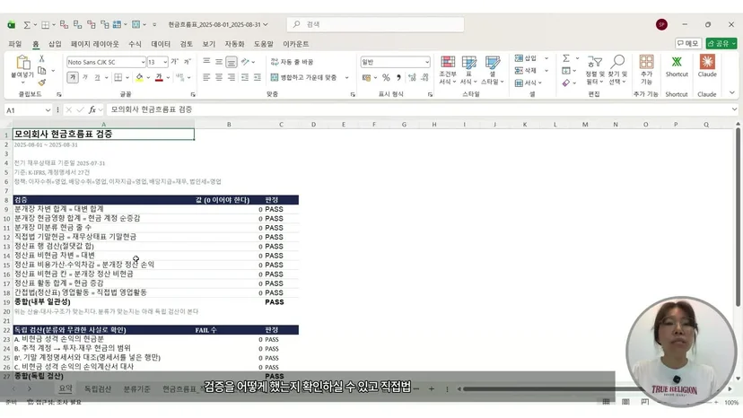This screenshot has width=743, height=418.
Task: Open the File (파일) menu tab
Action: [x=15, y=44]
